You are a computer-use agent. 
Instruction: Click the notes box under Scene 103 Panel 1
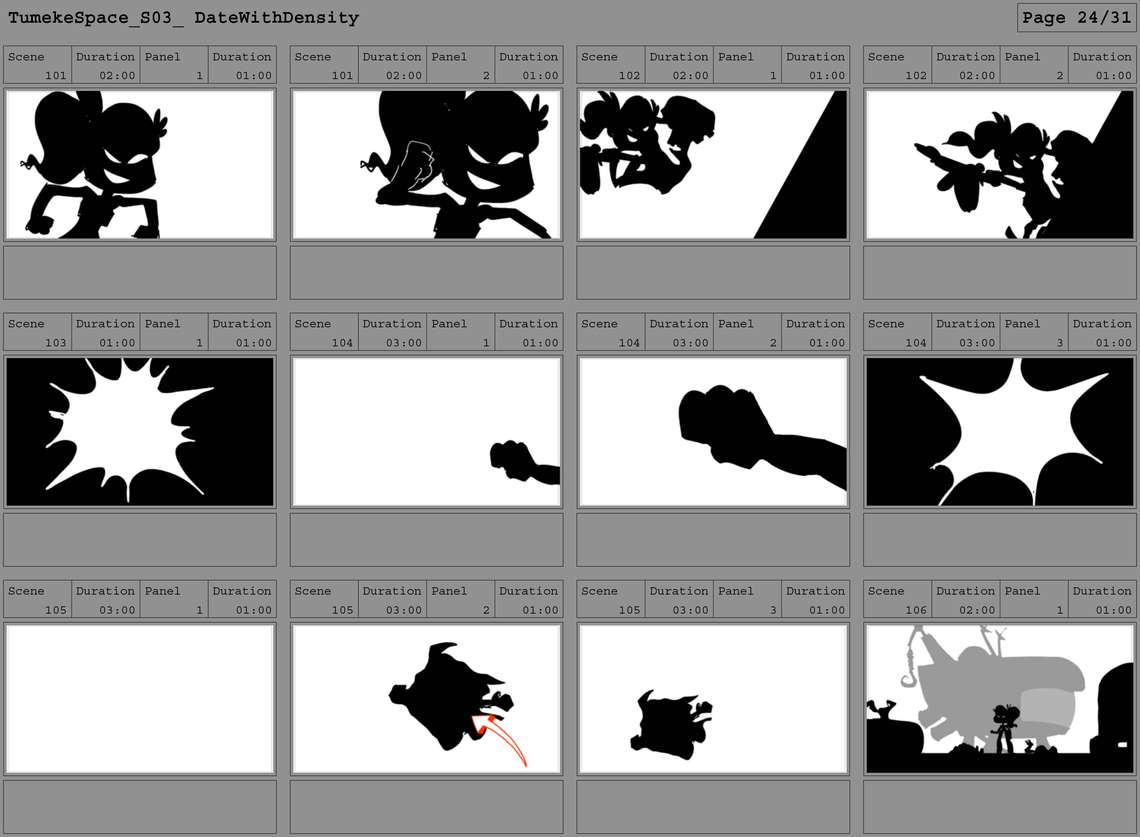coord(140,540)
